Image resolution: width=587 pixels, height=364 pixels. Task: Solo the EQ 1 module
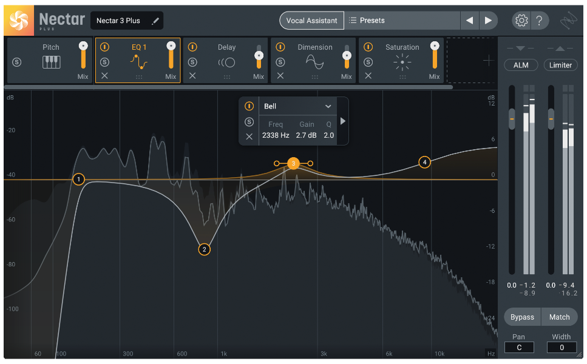[104, 62]
